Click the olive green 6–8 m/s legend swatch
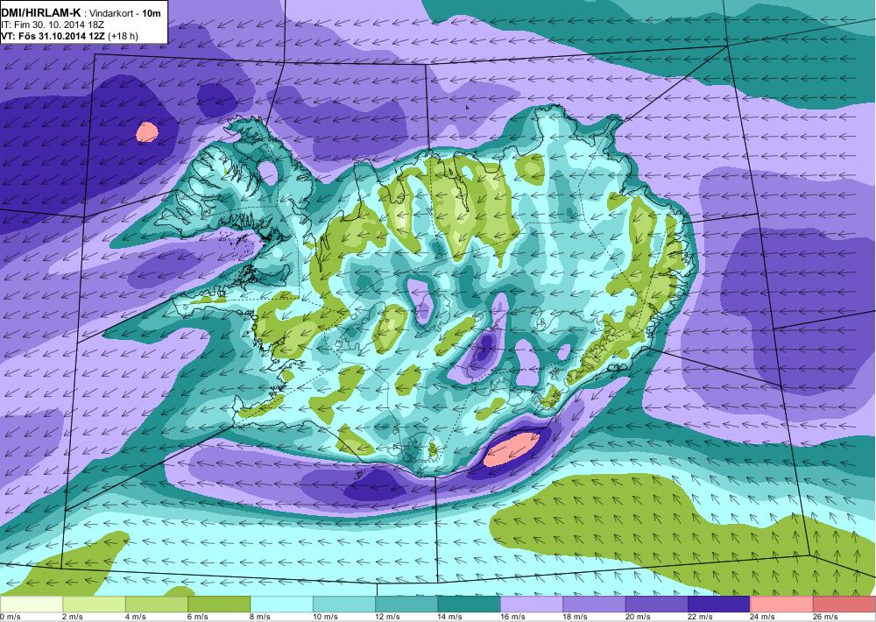 (219, 604)
